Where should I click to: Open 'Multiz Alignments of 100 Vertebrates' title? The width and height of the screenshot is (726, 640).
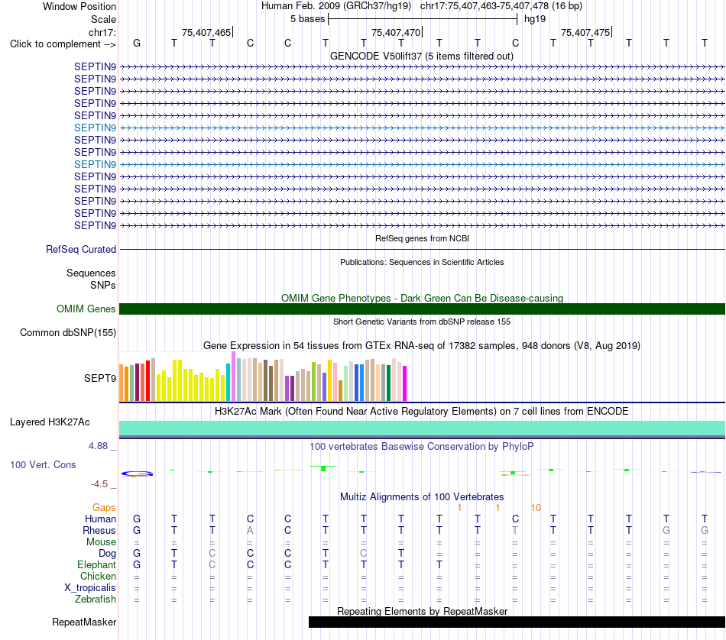coord(422,497)
